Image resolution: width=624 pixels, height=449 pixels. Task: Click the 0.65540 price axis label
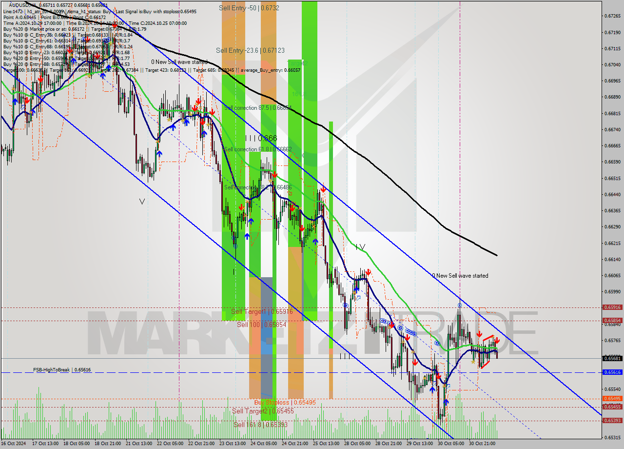click(x=612, y=389)
